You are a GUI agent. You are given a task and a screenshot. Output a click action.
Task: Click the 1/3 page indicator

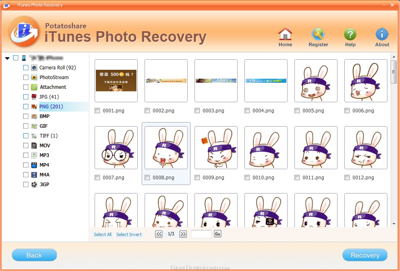pyautogui.click(x=171, y=234)
